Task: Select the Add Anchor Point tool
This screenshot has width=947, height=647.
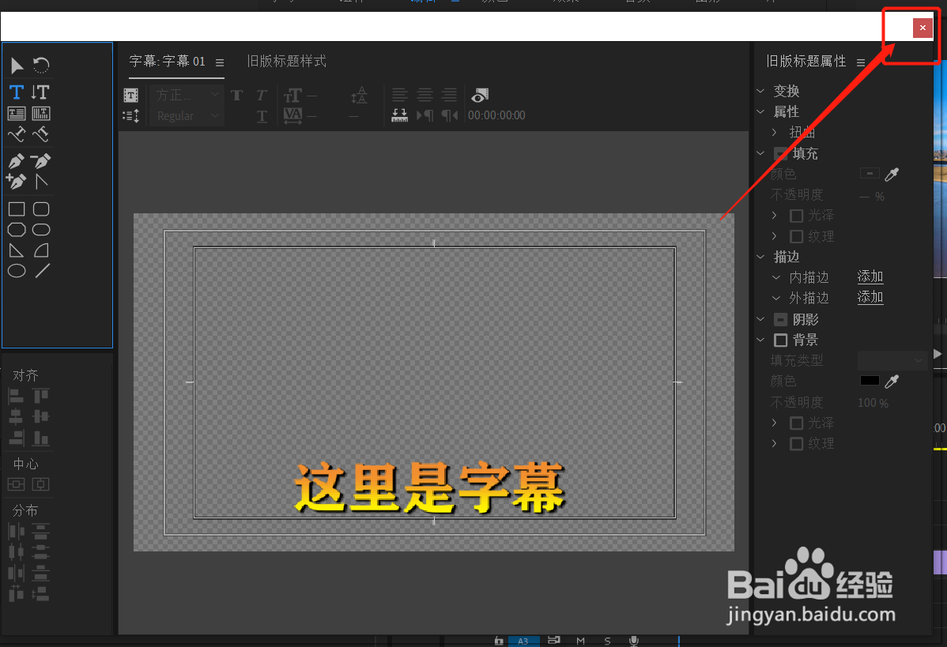Action: (x=17, y=181)
